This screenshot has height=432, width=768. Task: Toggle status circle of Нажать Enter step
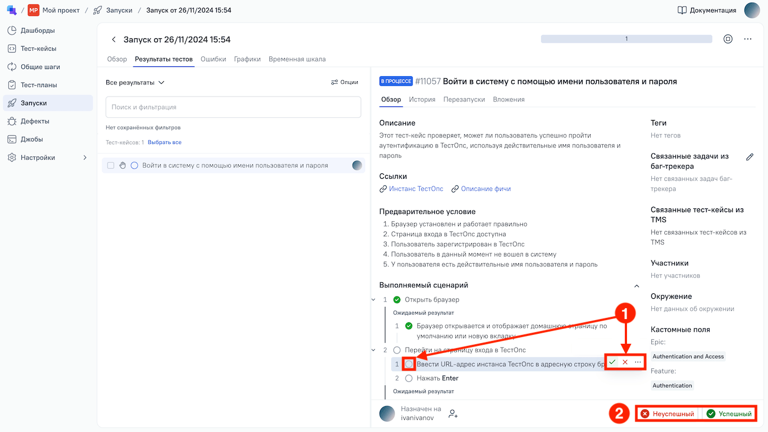point(409,378)
